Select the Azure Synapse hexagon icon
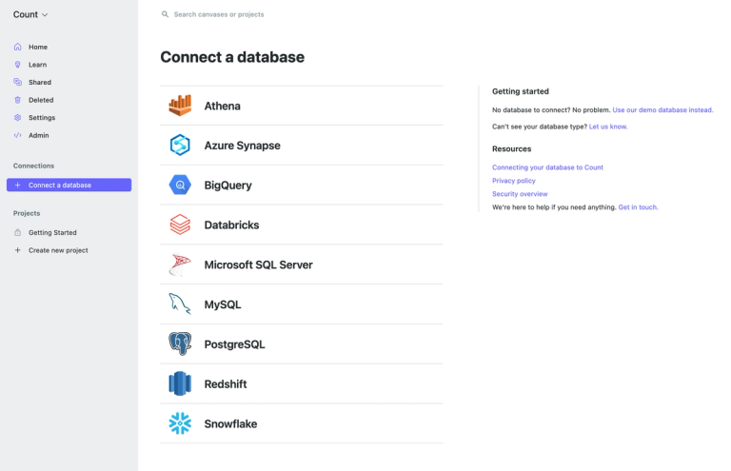Viewport: 731px width, 471px height. (180, 145)
